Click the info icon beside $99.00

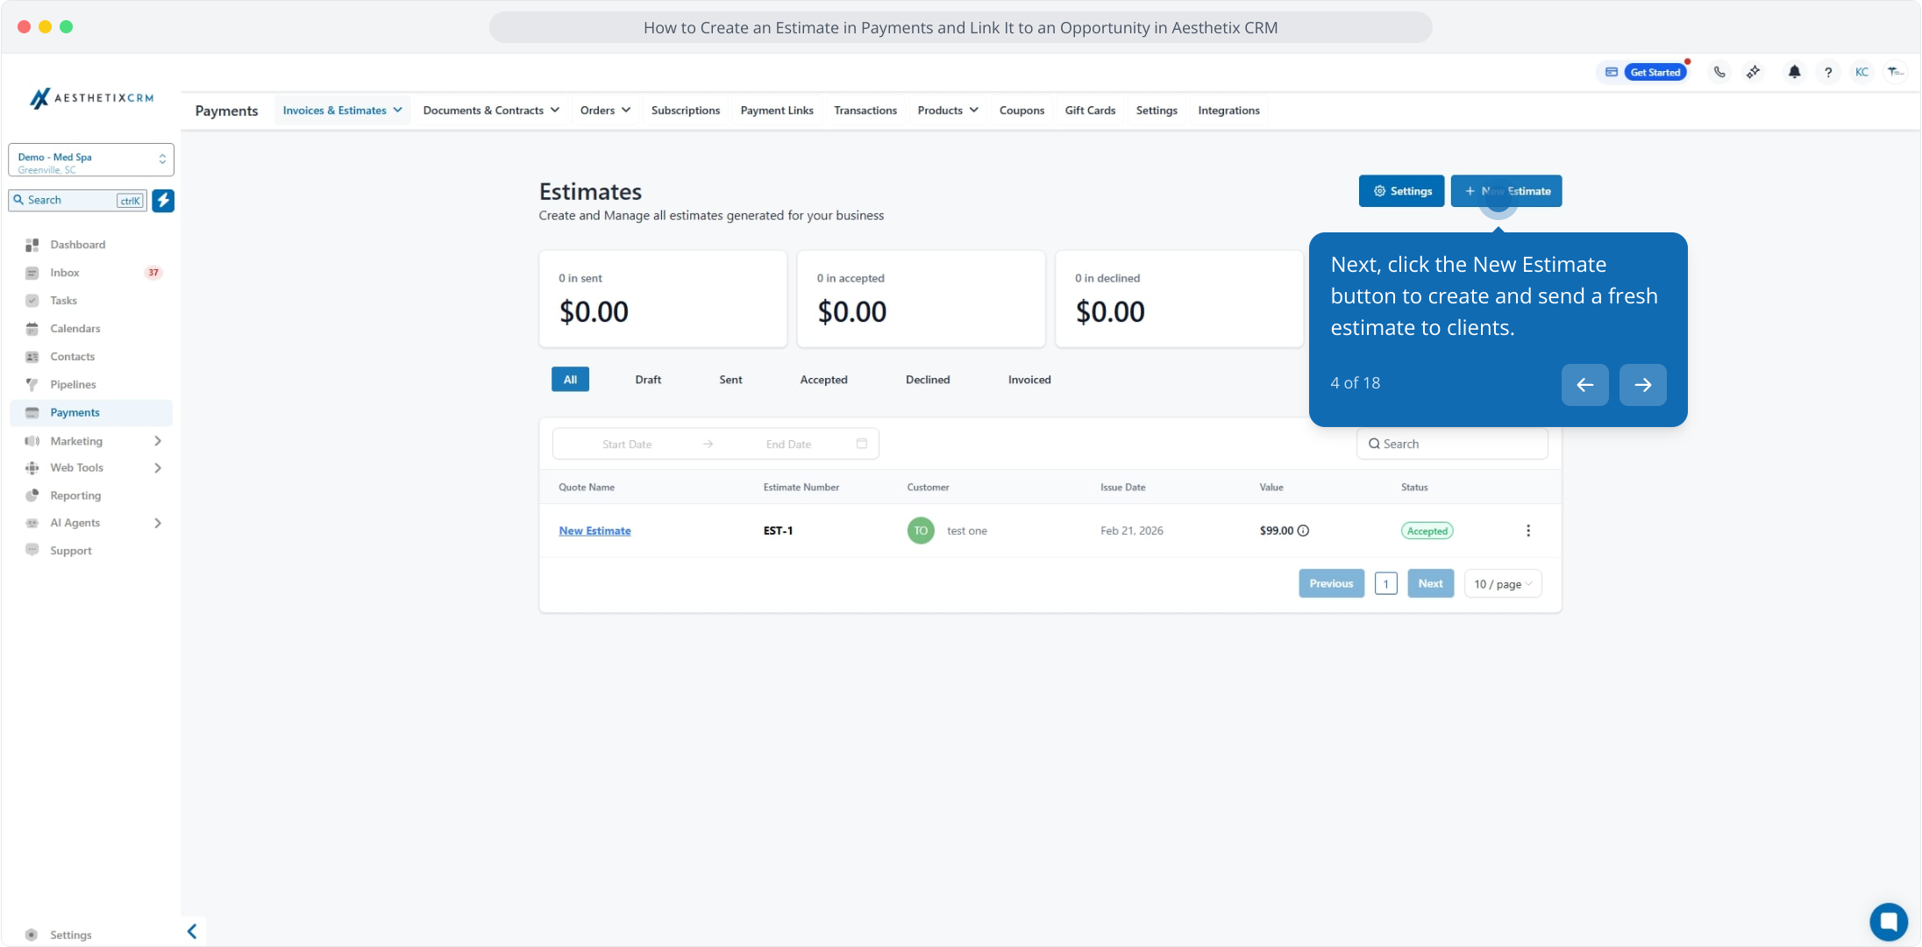1304,530
